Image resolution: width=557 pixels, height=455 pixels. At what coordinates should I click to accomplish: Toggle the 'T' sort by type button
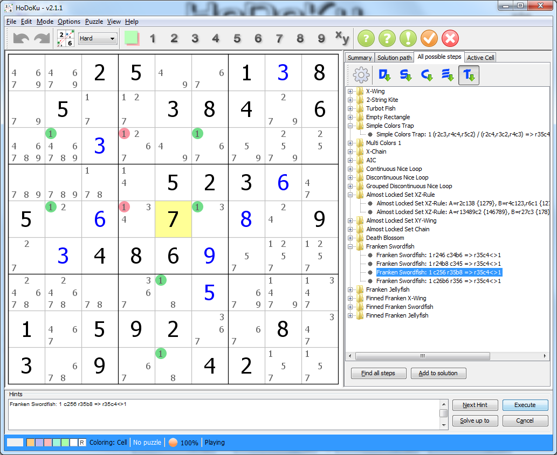click(x=469, y=75)
